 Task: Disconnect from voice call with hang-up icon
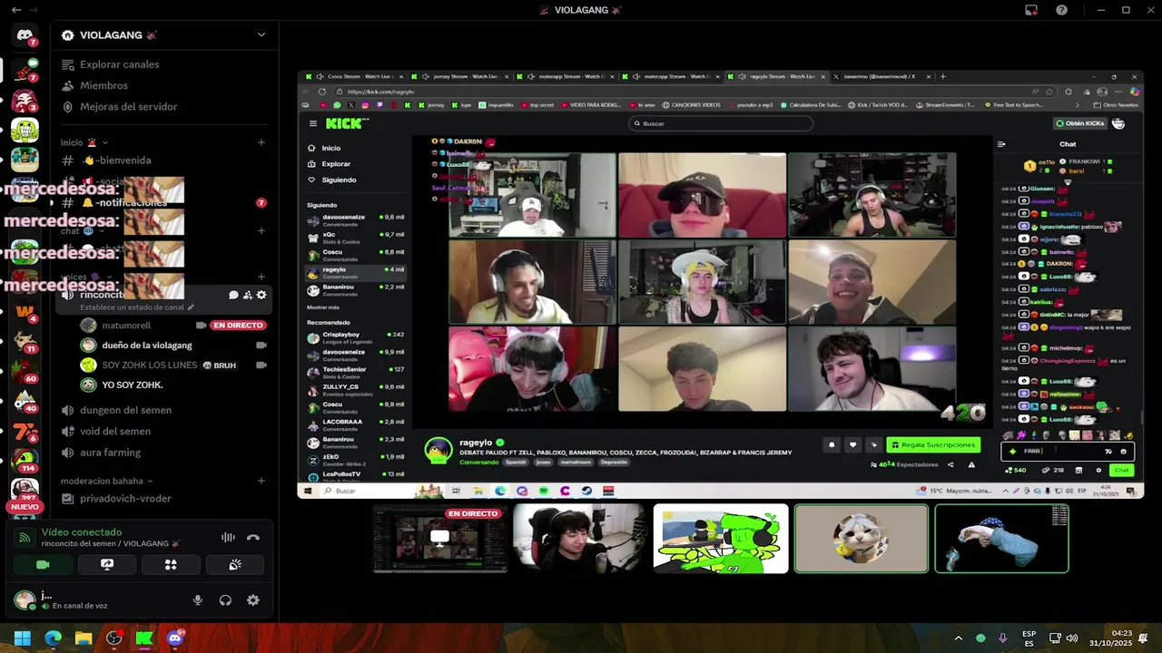(x=253, y=537)
